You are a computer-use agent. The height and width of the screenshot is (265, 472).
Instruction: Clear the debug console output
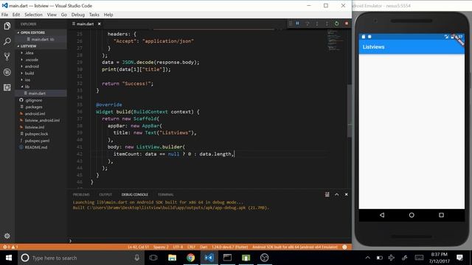click(327, 194)
